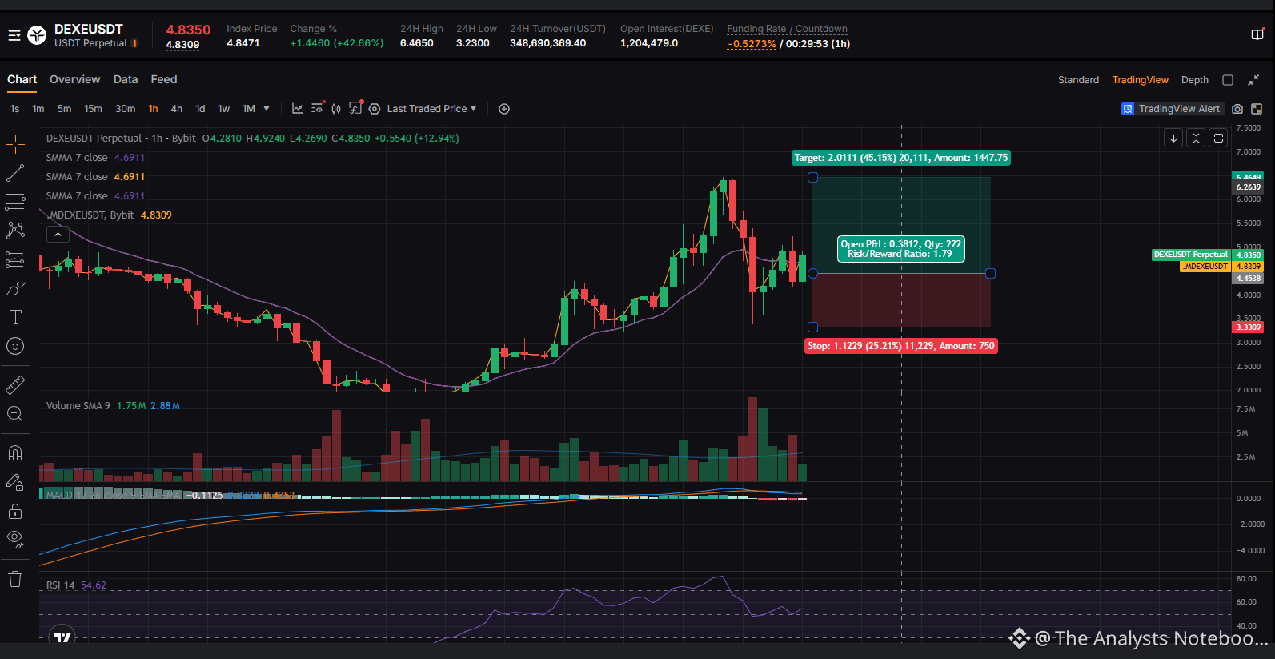Screen dimensions: 1275x659
Task: Click the Volume SMA 9 indicator legend
Action: click(113, 406)
